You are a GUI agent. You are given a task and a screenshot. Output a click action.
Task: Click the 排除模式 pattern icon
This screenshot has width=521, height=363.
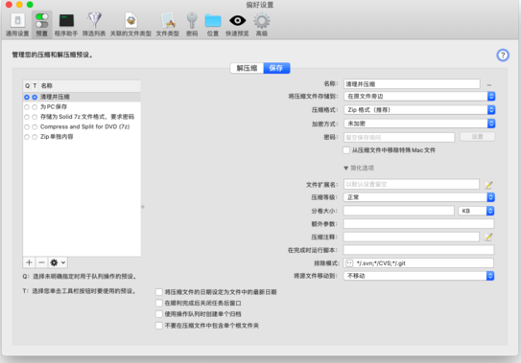(x=349, y=263)
